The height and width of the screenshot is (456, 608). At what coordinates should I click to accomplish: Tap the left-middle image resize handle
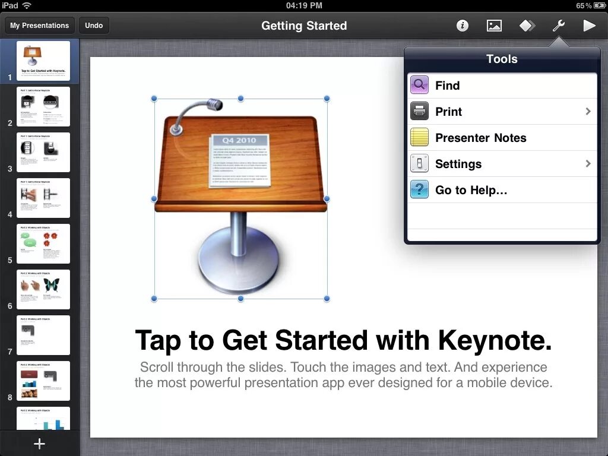(154, 198)
